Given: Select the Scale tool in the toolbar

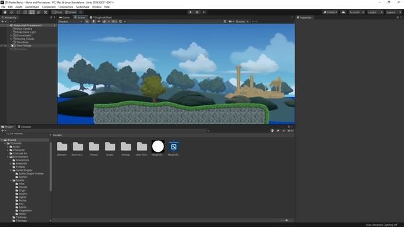Looking at the screenshot, I should click(x=25, y=13).
